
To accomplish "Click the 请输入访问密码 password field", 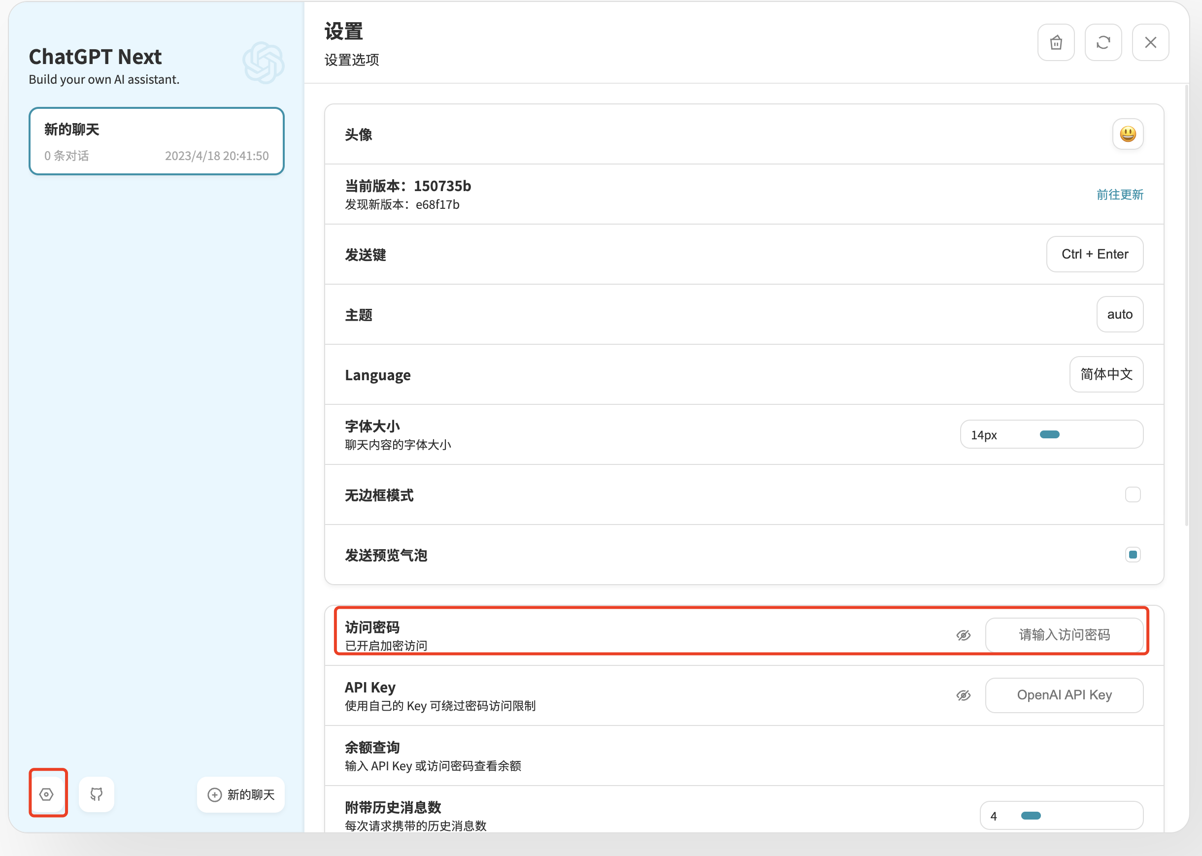I will click(x=1065, y=635).
